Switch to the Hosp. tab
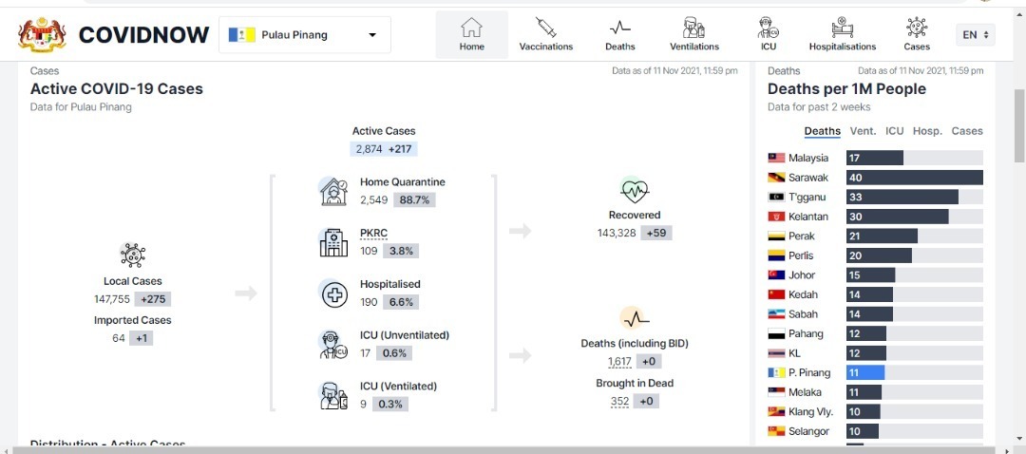 (928, 131)
